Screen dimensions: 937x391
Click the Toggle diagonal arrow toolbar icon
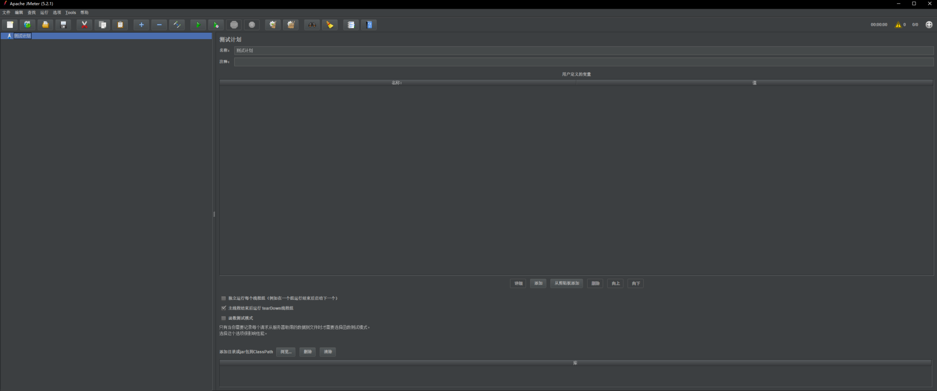tap(177, 25)
